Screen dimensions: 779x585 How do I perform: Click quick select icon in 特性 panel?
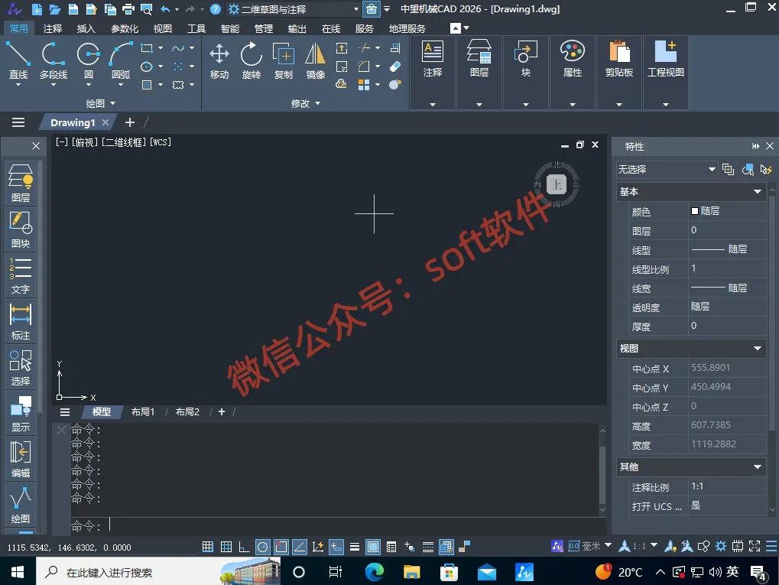point(765,170)
